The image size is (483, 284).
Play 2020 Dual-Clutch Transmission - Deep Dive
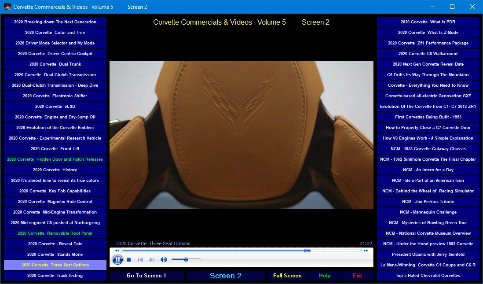[x=55, y=85]
